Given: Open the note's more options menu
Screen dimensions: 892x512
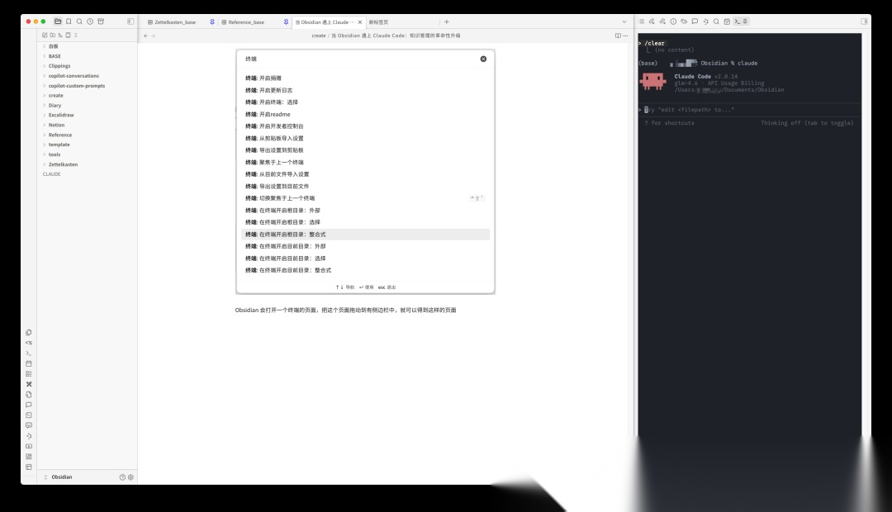Looking at the screenshot, I should (x=626, y=36).
